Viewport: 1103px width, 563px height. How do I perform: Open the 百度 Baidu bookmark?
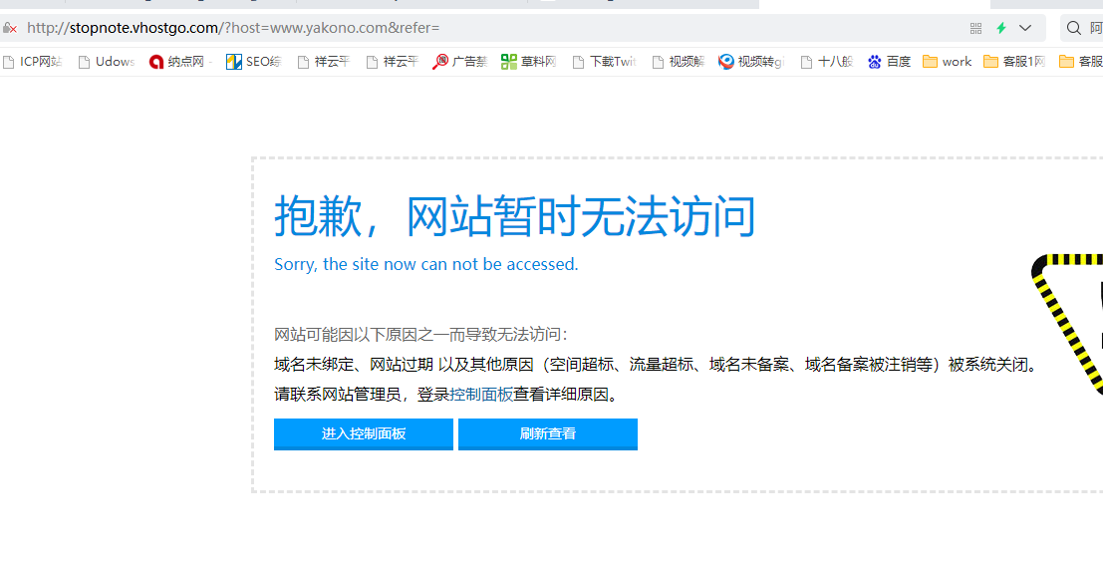click(889, 62)
